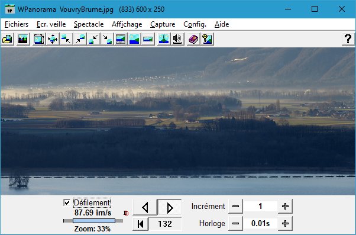Jump to start with rewind button
This screenshot has width=356, height=235.
point(140,224)
